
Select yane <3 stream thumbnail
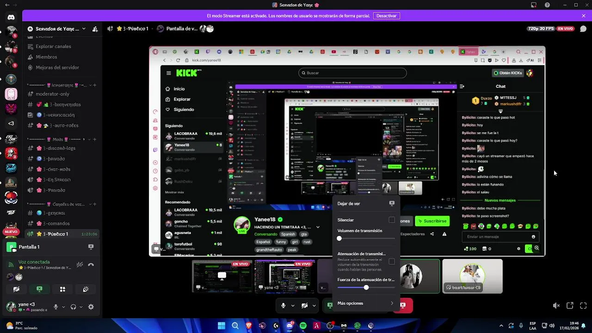point(284,276)
